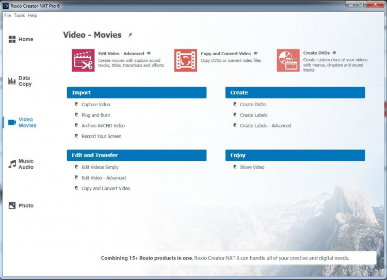Click 'Copy DVDs or convert video files' description
Viewport: 387px width, 280px height.
[231, 60]
